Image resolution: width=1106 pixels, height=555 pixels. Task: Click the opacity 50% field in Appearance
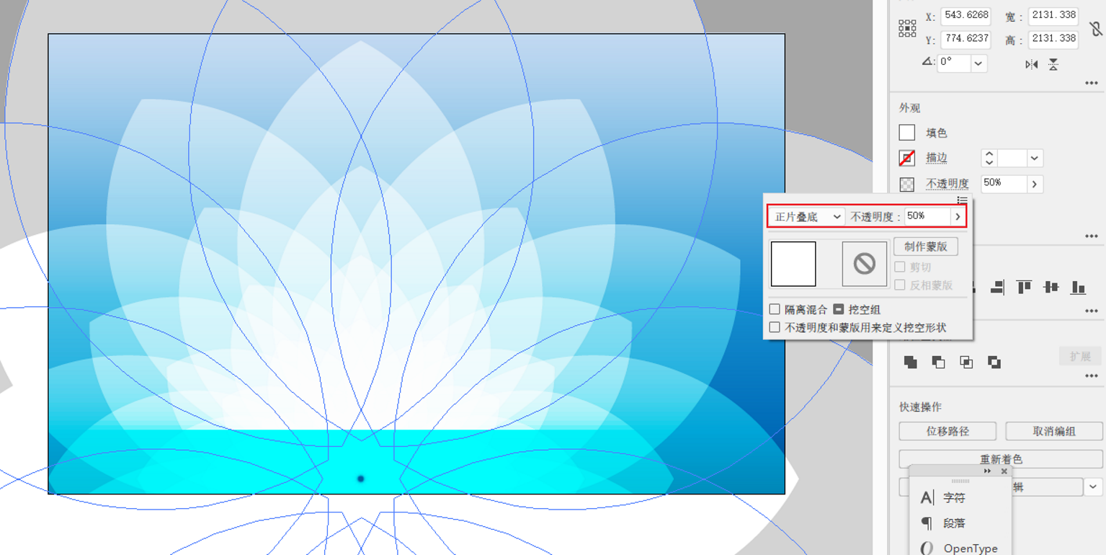1004,184
